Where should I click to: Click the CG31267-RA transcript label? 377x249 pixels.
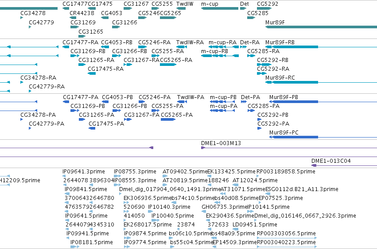142,60
